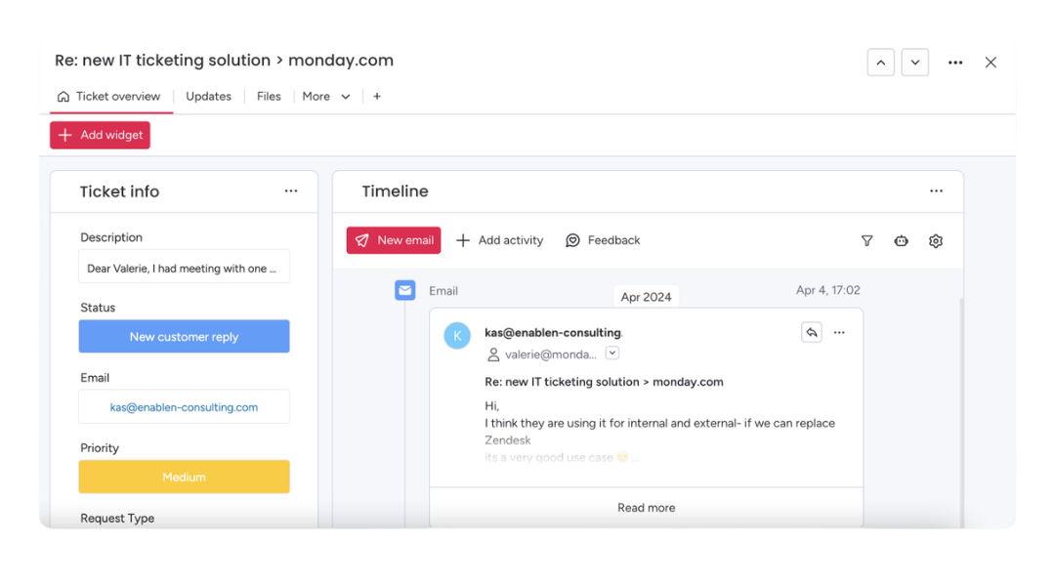Go to next ticket with down arrow

[x=914, y=63]
